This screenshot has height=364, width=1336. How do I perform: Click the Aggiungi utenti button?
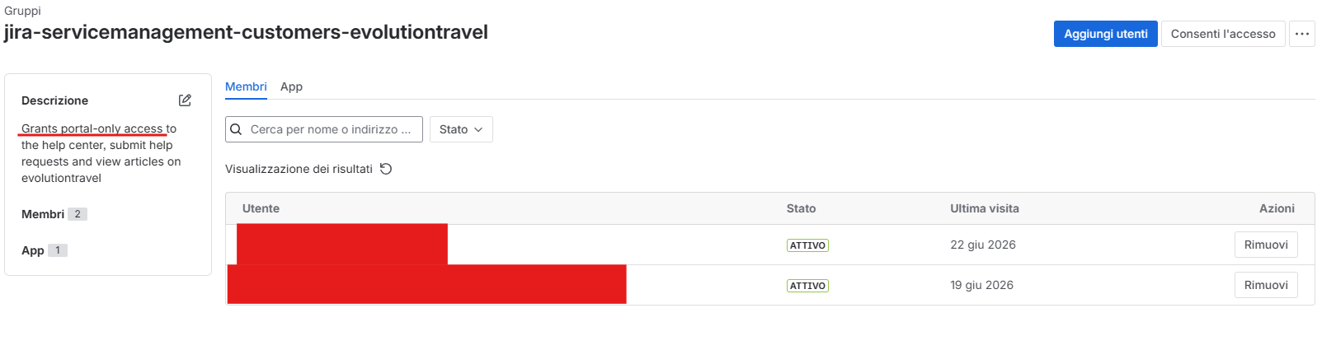click(1105, 34)
